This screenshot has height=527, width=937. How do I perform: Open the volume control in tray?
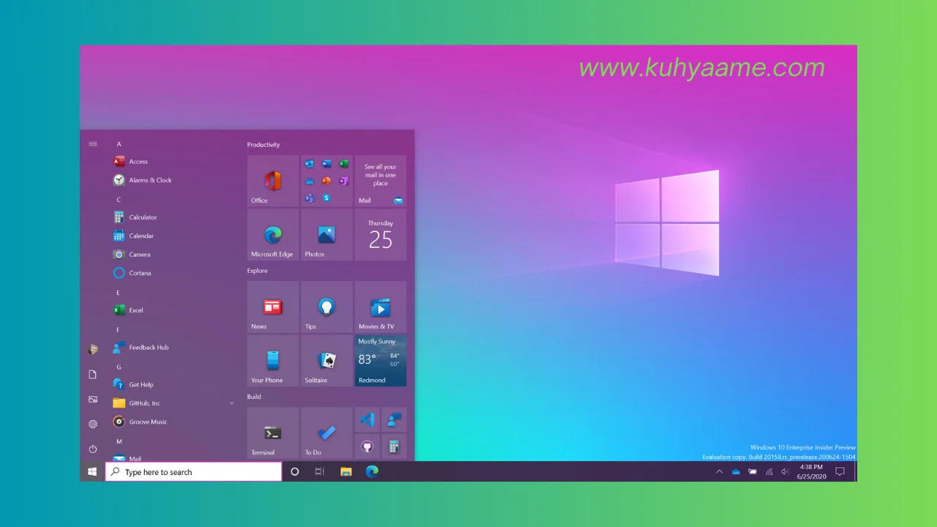[785, 472]
